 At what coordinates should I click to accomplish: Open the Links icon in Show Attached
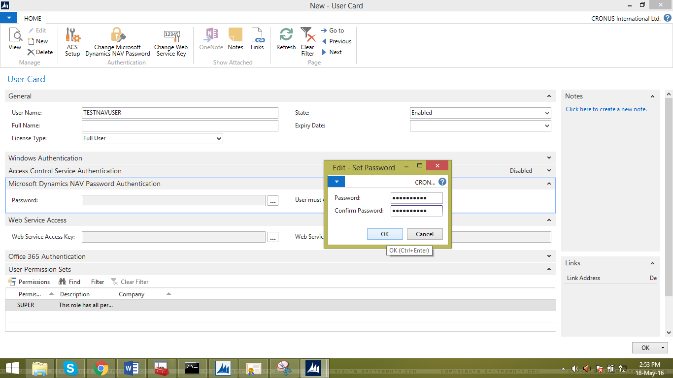click(257, 38)
